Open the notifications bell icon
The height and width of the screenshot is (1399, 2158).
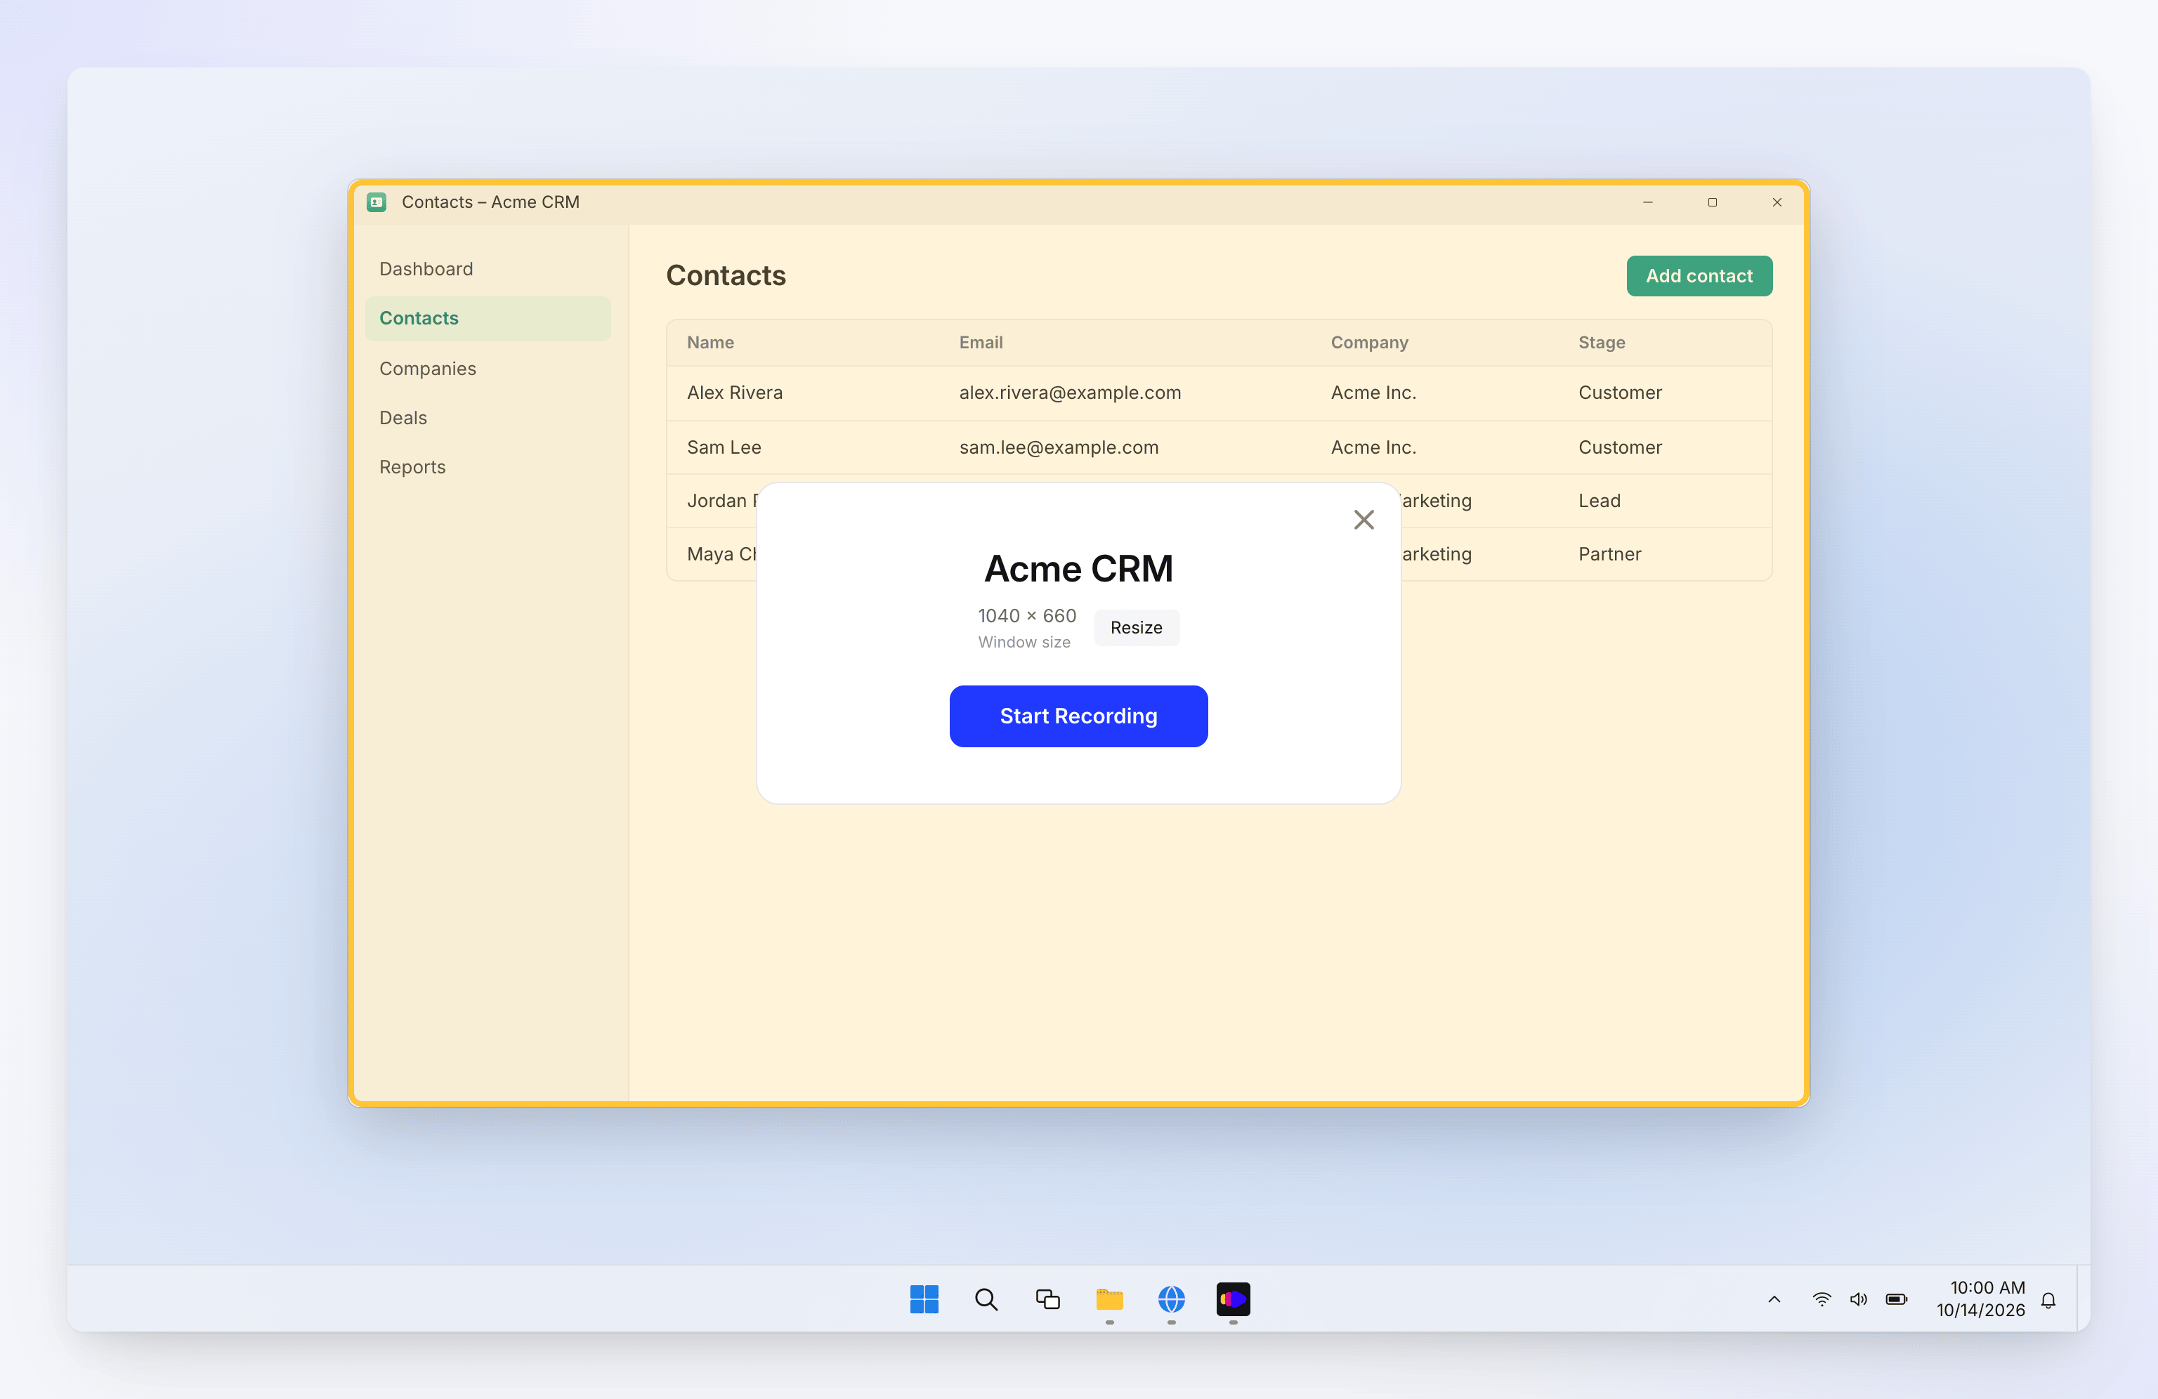point(2048,1300)
